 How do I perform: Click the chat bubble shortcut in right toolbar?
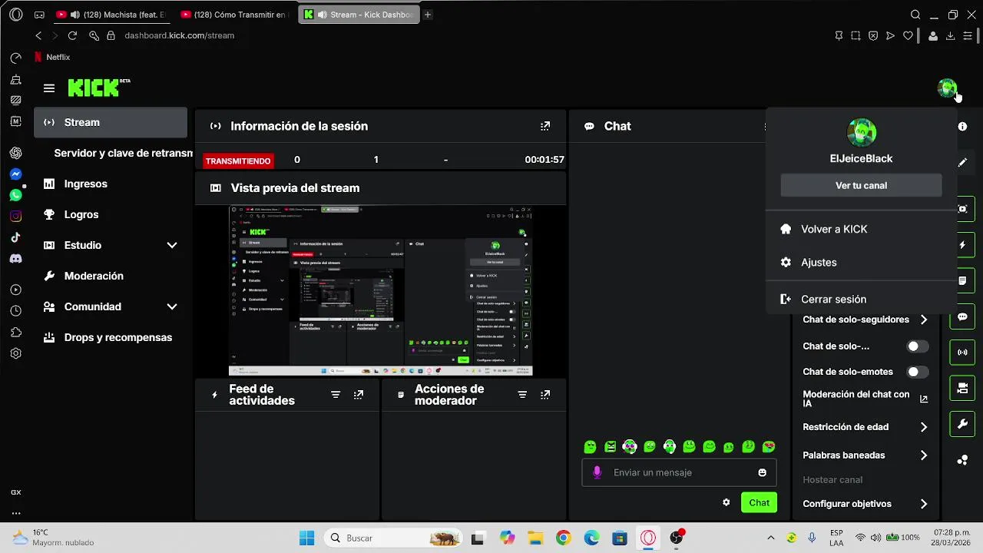(x=962, y=316)
